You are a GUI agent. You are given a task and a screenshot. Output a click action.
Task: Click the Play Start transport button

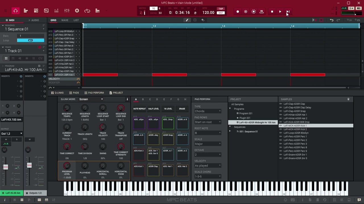288,12
